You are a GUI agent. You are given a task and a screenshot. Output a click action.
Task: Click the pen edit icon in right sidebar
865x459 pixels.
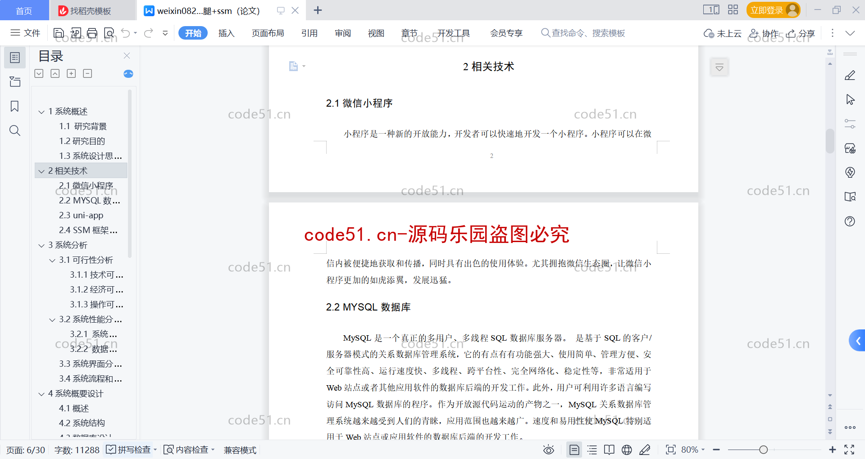coord(850,75)
